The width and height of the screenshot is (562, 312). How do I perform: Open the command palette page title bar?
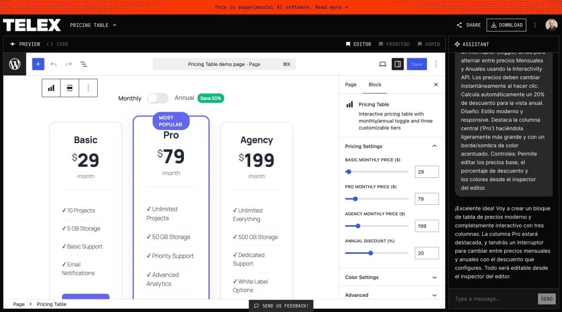pyautogui.click(x=224, y=64)
